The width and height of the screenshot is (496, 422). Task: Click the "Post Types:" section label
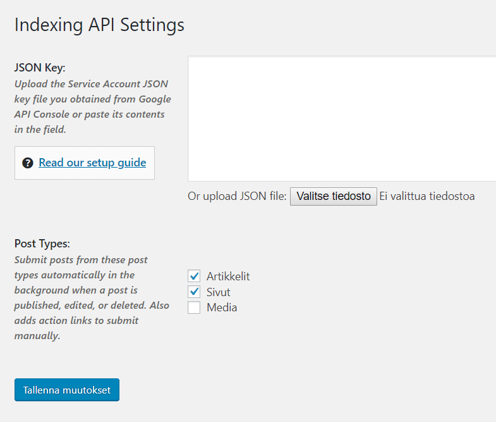pyautogui.click(x=42, y=244)
